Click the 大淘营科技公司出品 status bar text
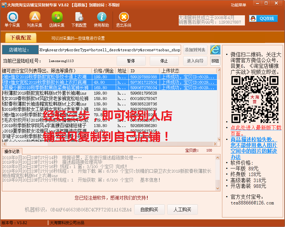Viewport: 285px width, 227px height. pos(67,223)
